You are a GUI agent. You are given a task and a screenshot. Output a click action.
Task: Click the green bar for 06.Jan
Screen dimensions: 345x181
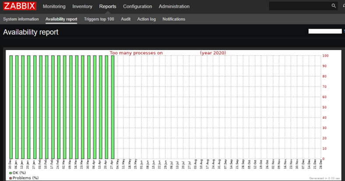coord(17,107)
